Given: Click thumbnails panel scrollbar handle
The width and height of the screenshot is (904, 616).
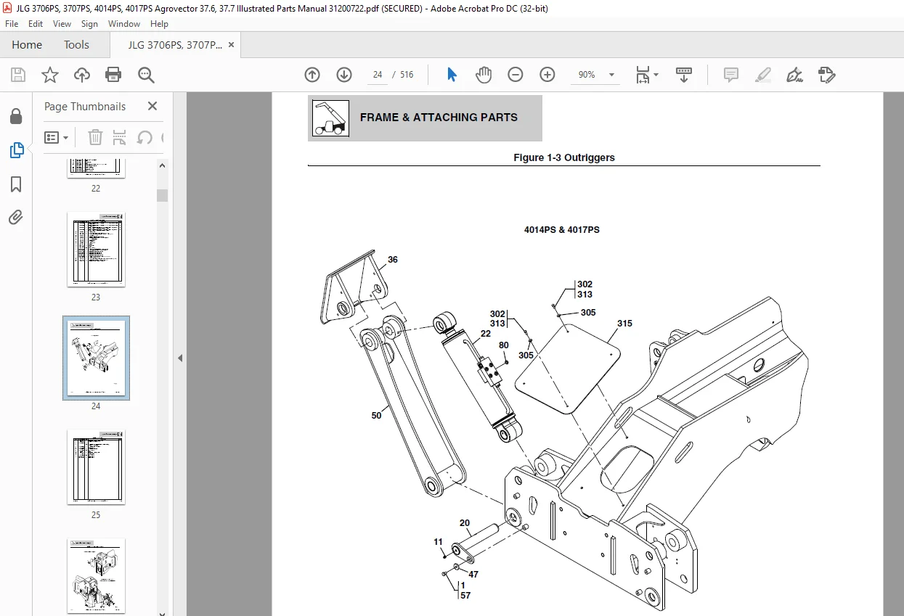Looking at the screenshot, I should pos(163,194).
